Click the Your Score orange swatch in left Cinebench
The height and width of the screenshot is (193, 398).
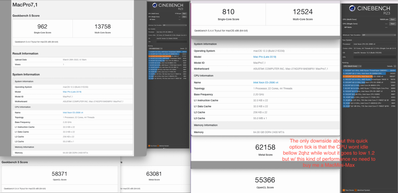(149, 146)
